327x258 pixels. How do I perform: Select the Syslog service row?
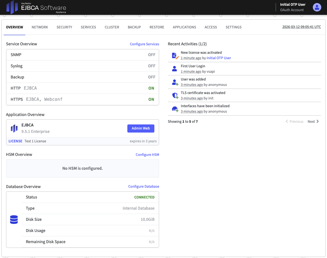point(82,66)
